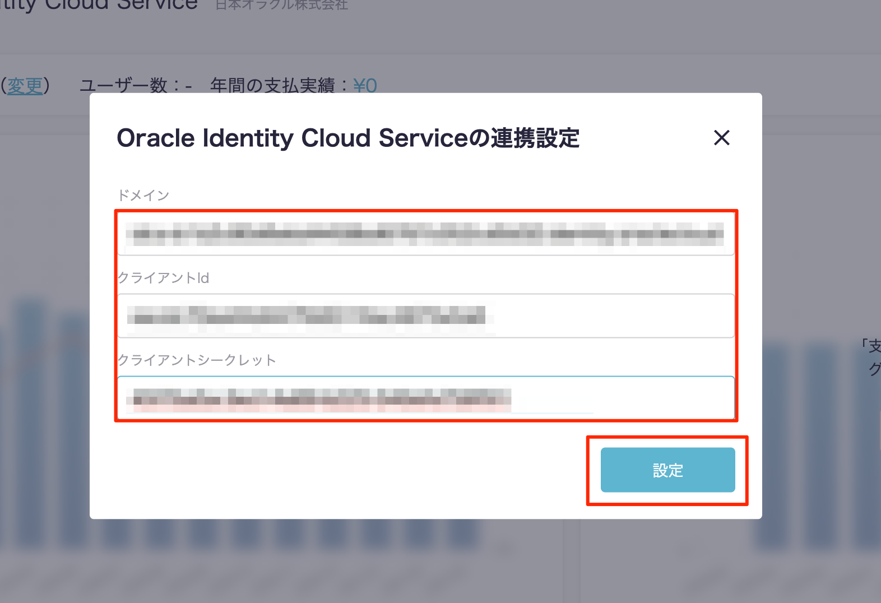The image size is (881, 603).
Task: Click the クライアントId label text
Action: (163, 277)
